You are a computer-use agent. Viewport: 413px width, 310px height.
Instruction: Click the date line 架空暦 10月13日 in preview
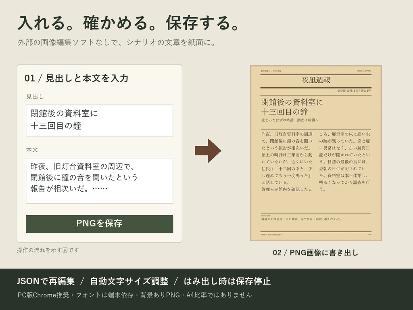click(348, 91)
